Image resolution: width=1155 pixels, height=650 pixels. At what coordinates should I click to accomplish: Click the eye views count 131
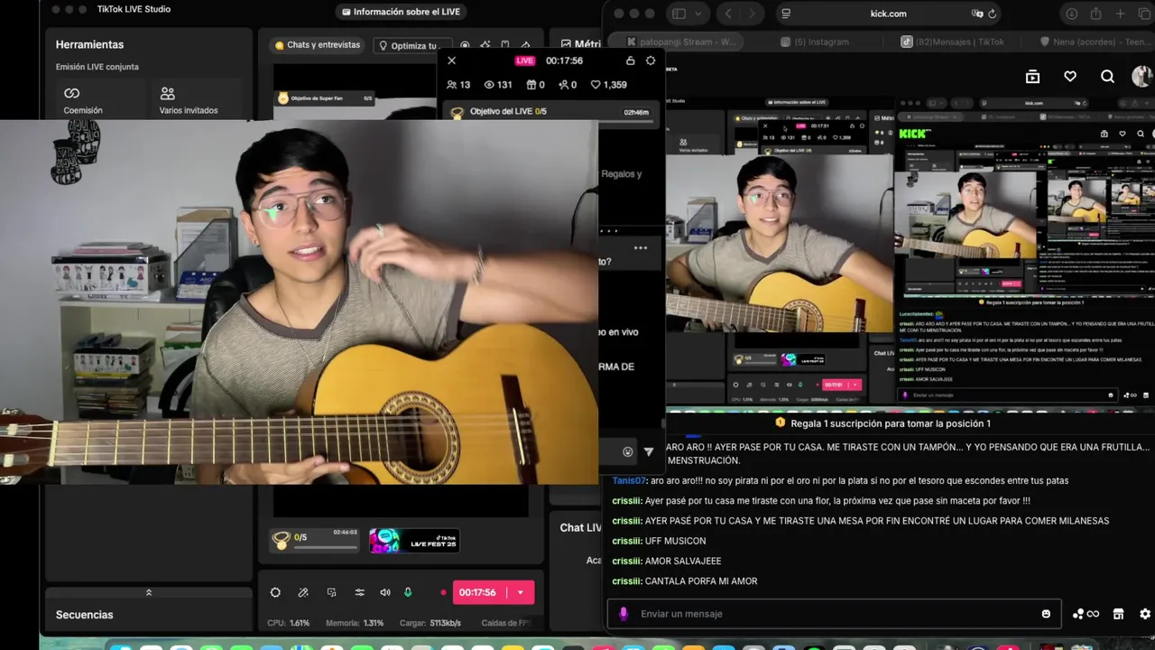pyautogui.click(x=498, y=85)
